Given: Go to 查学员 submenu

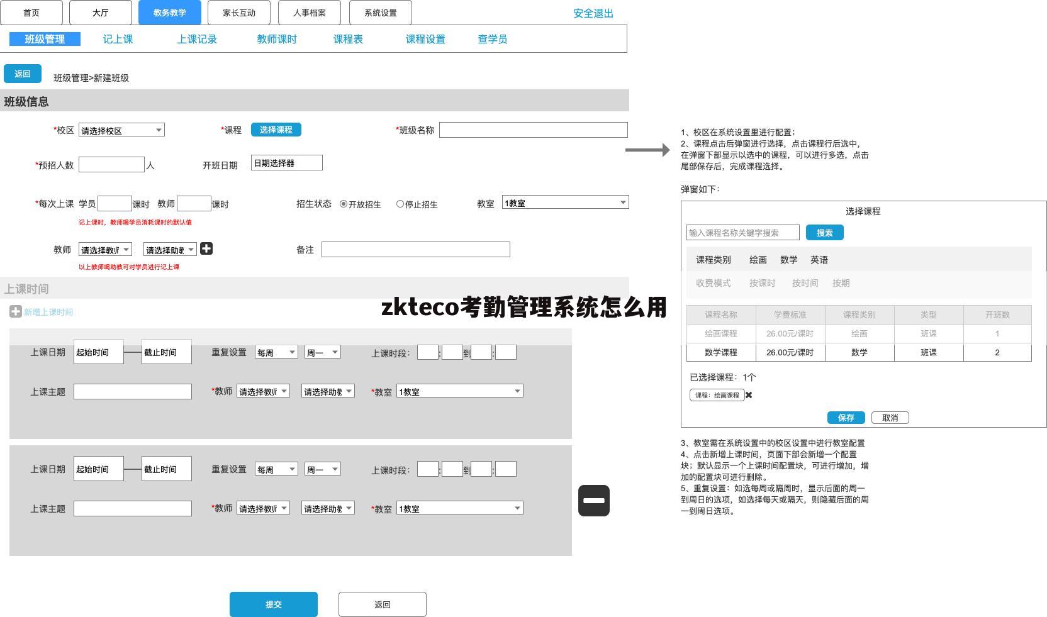Looking at the screenshot, I should [x=493, y=39].
